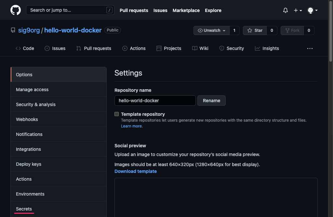This screenshot has width=333, height=217.
Task: Select Options in settings sidebar
Action: pyautogui.click(x=59, y=75)
